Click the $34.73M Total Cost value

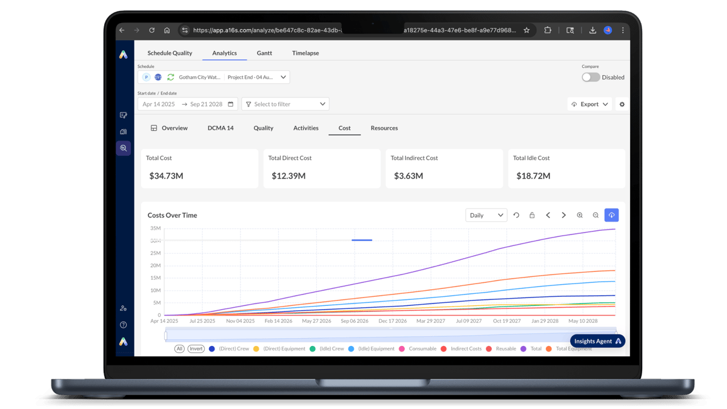(x=166, y=176)
